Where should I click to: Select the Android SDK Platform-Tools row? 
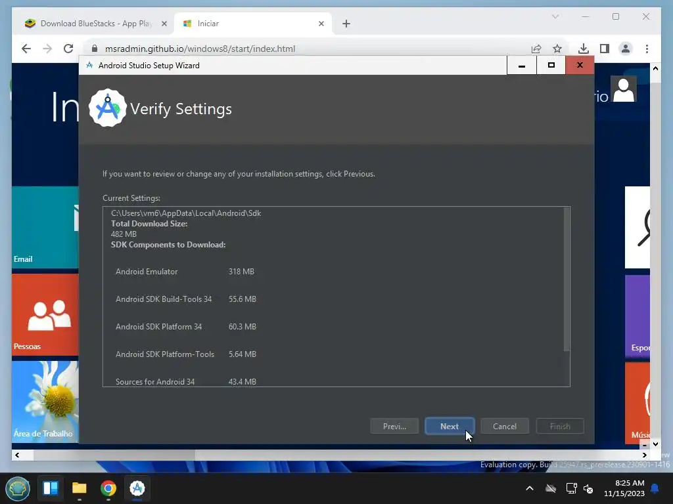[x=186, y=354]
